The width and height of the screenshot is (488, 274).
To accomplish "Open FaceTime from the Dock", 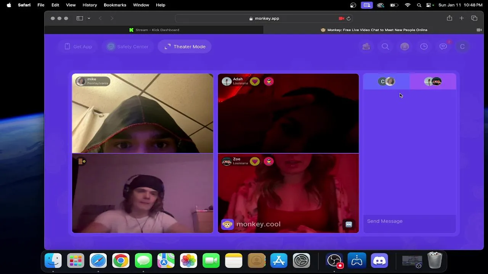I will (211, 261).
